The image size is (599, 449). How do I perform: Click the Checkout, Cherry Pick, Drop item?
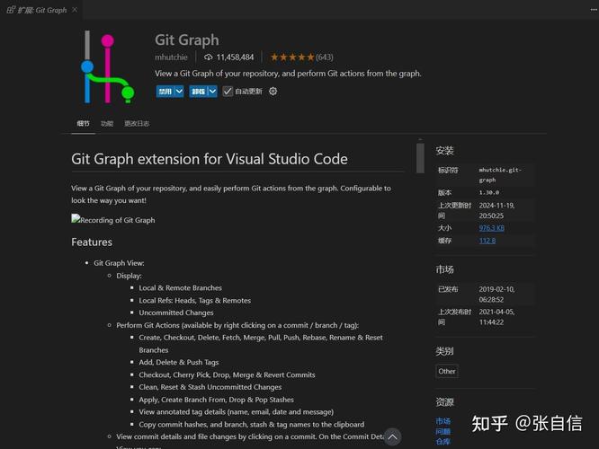[227, 374]
